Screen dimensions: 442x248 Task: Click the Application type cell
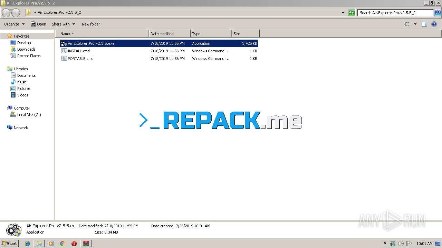(201, 43)
